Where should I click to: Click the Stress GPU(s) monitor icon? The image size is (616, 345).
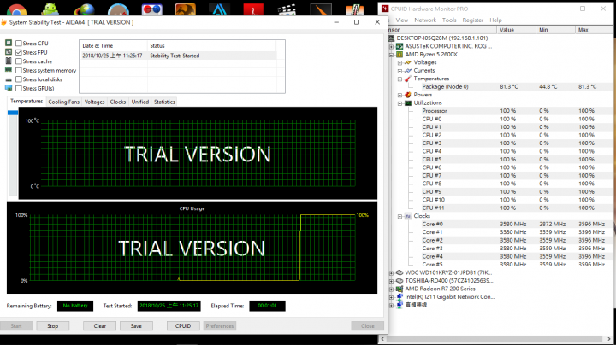click(9, 88)
